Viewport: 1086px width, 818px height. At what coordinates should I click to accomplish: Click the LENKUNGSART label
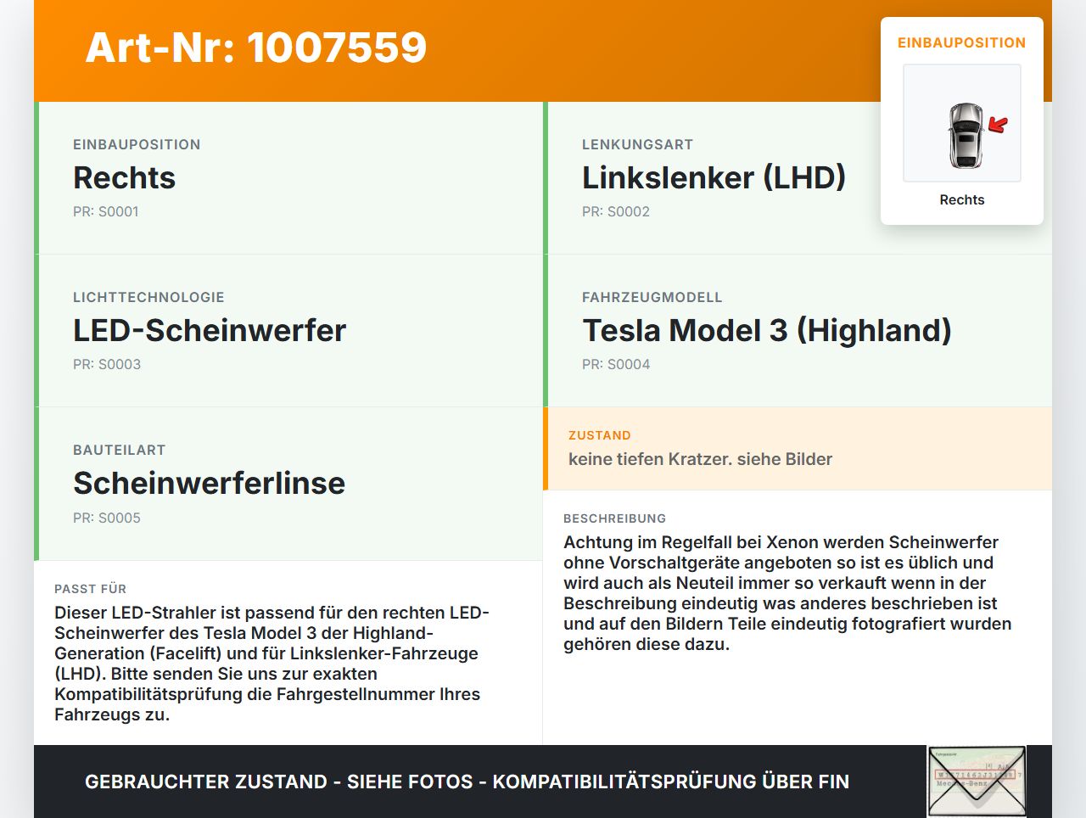(x=638, y=144)
